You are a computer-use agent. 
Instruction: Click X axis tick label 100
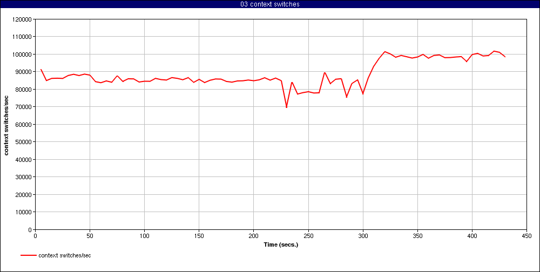(144, 236)
